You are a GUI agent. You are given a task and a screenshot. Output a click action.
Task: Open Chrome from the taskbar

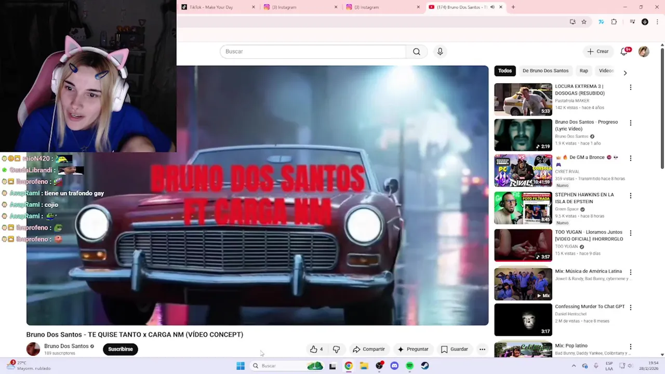[349, 366]
